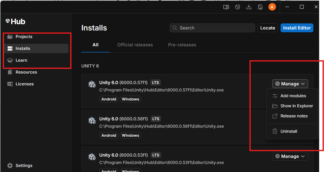Select Uninstall from the menu

(x=292, y=131)
